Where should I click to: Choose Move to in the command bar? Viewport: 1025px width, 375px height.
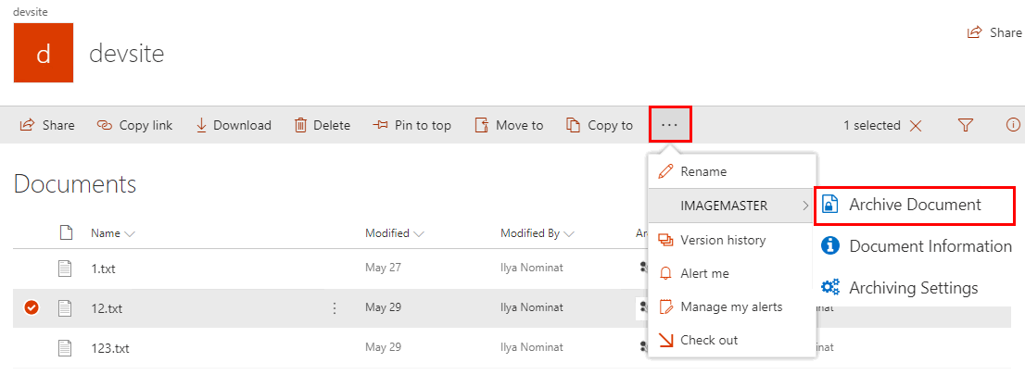[509, 125]
